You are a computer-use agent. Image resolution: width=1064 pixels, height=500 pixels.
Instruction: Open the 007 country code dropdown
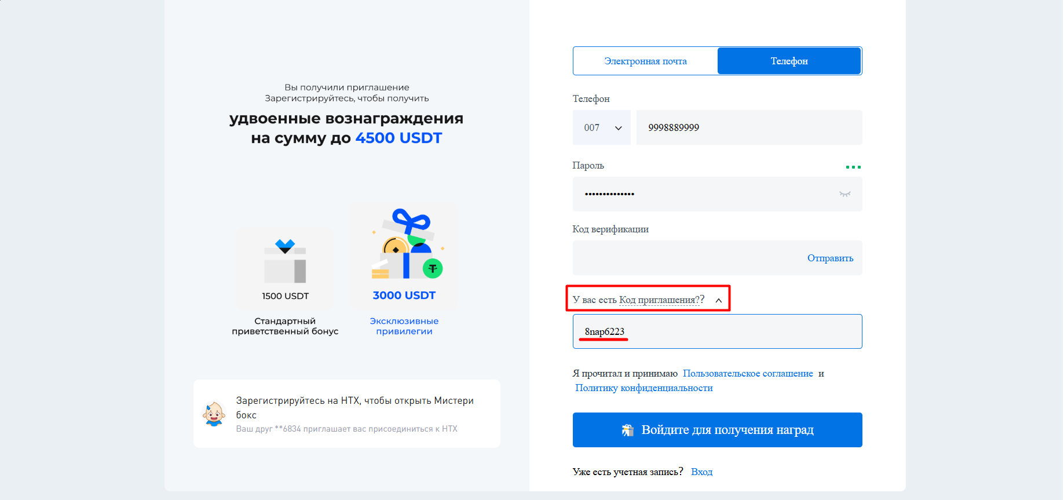tap(602, 127)
